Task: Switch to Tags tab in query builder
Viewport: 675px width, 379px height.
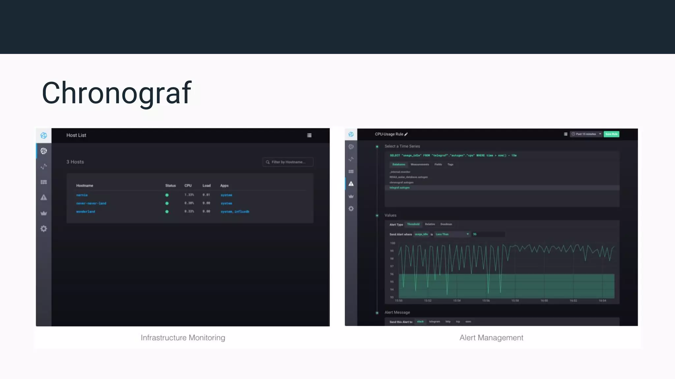Action: 450,164
